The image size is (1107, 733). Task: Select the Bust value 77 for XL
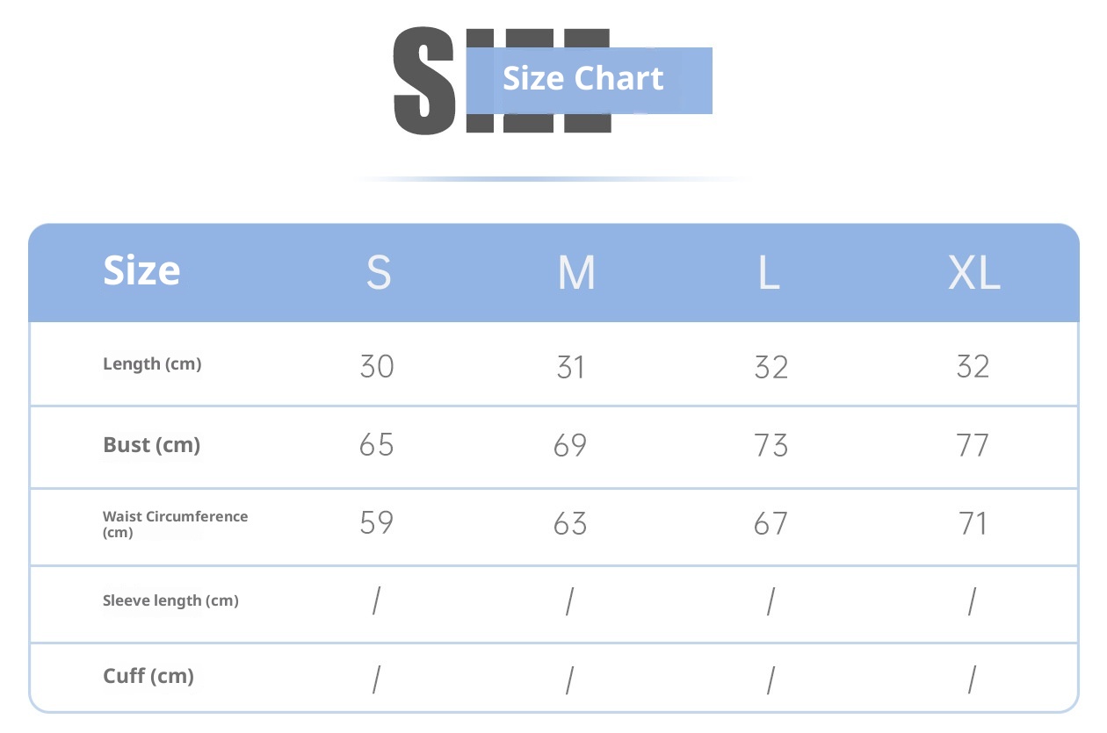pos(973,446)
